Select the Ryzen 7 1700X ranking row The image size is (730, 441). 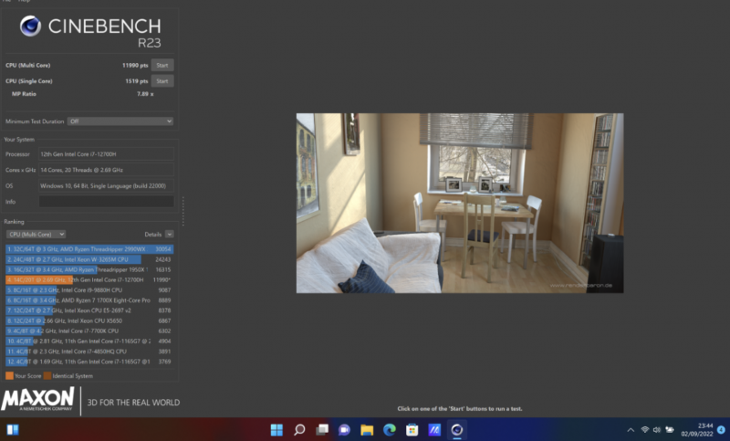[x=89, y=300]
